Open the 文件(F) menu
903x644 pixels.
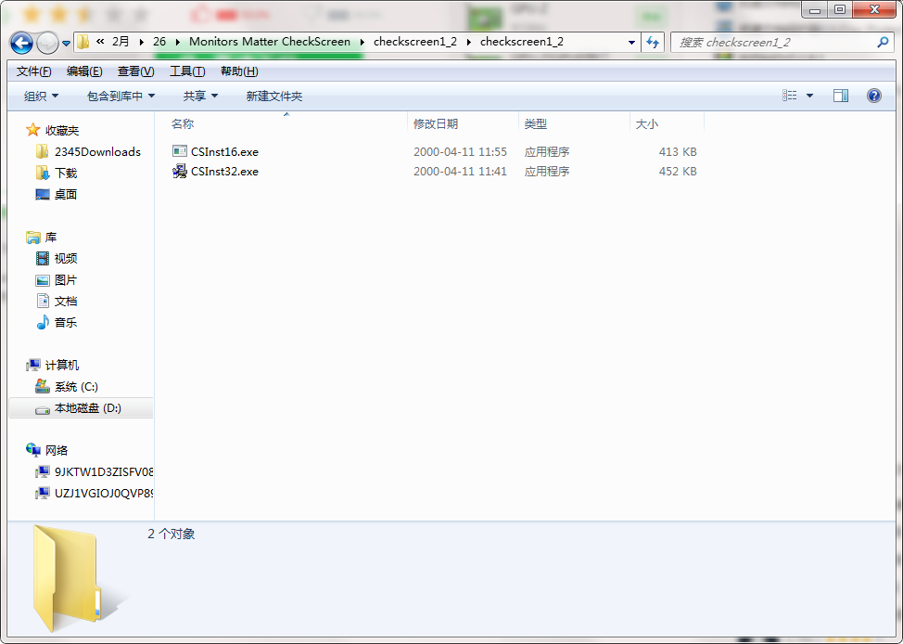click(34, 71)
